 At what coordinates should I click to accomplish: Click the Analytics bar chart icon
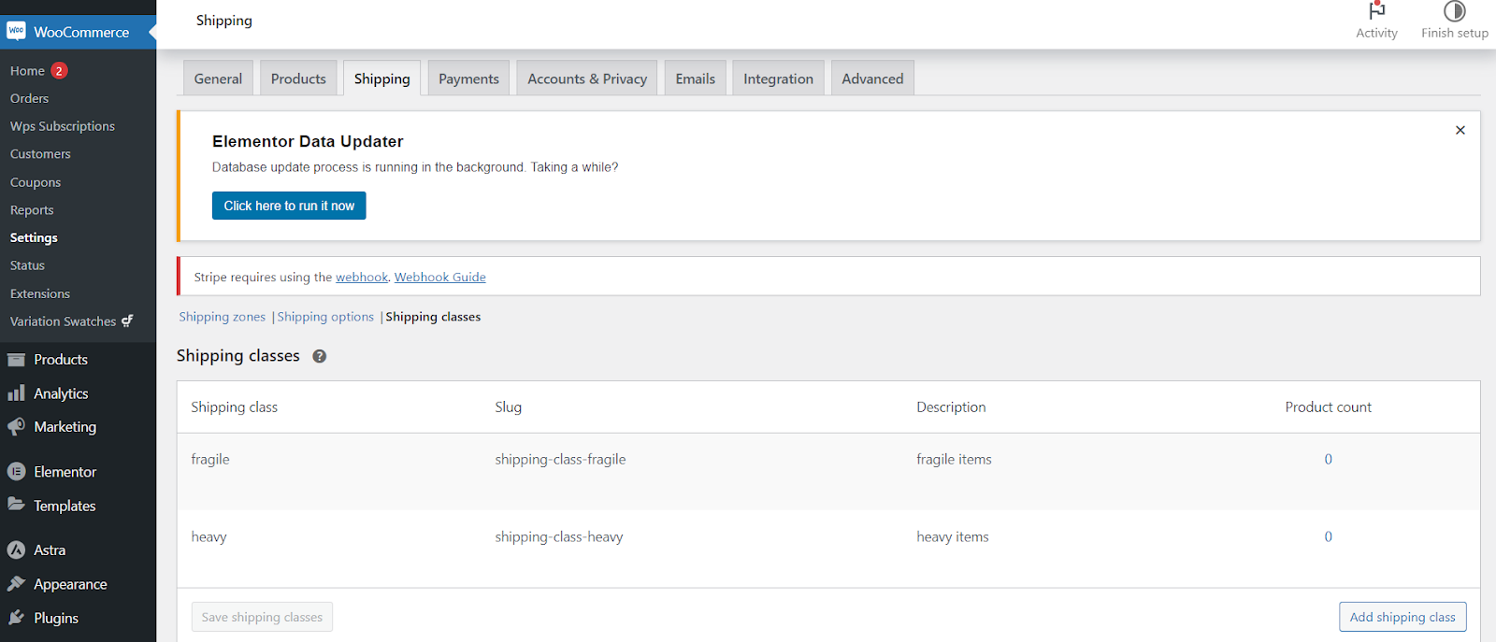click(16, 393)
